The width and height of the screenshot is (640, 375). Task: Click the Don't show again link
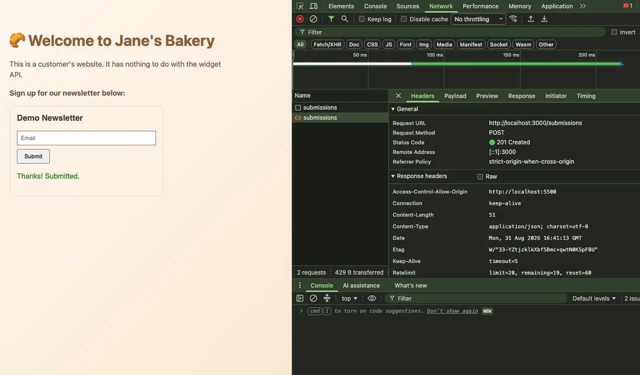[452, 311]
